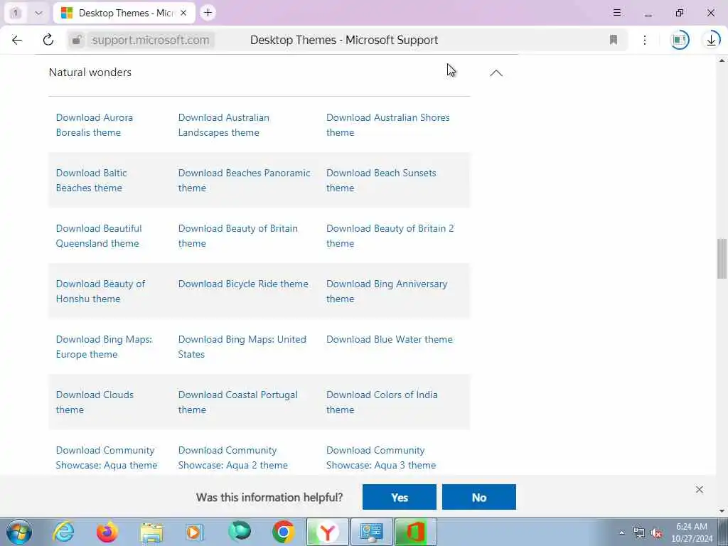Open Windows Media Player from taskbar
The width and height of the screenshot is (728, 546).
(x=195, y=532)
